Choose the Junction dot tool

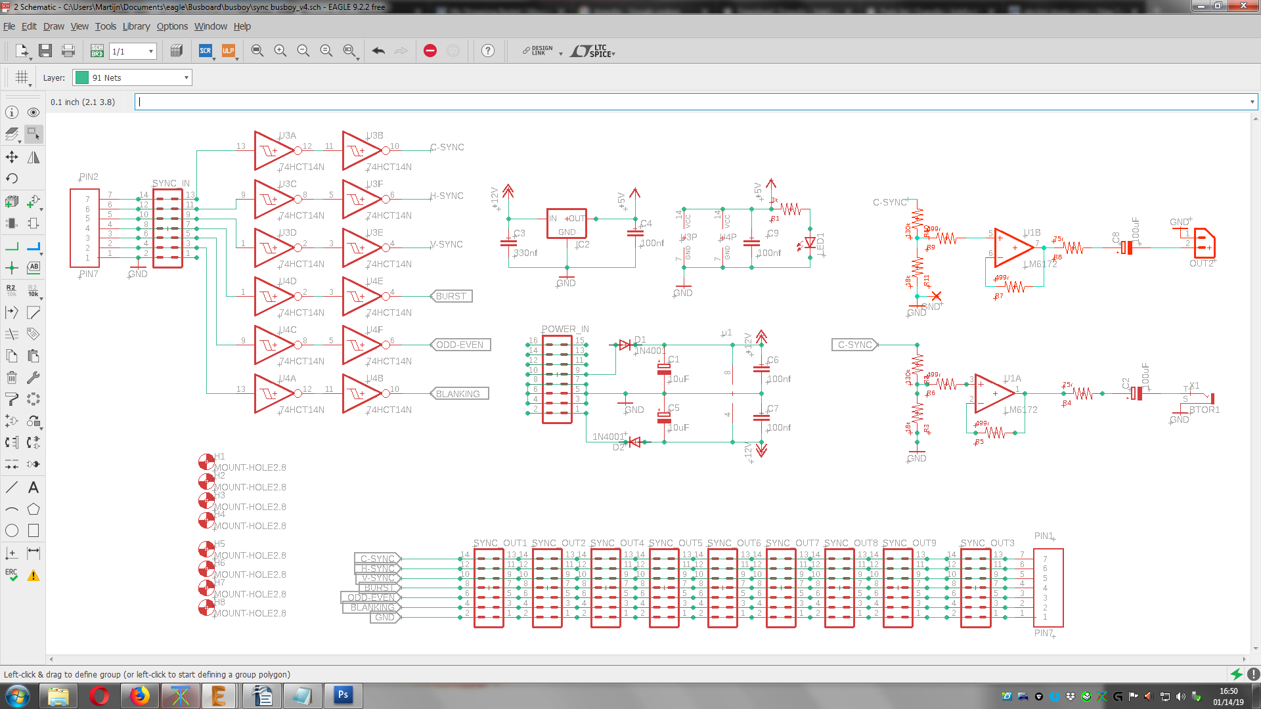12,268
